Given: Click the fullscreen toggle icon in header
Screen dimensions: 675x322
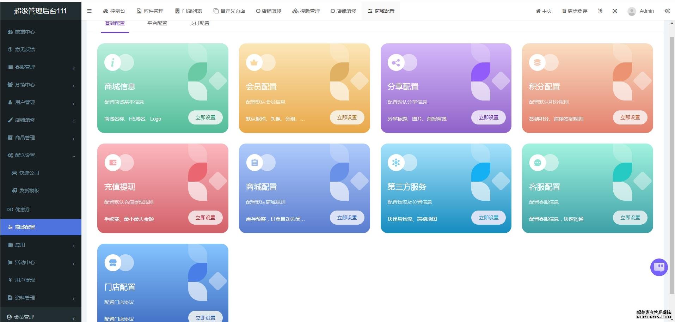Looking at the screenshot, I should (x=615, y=11).
